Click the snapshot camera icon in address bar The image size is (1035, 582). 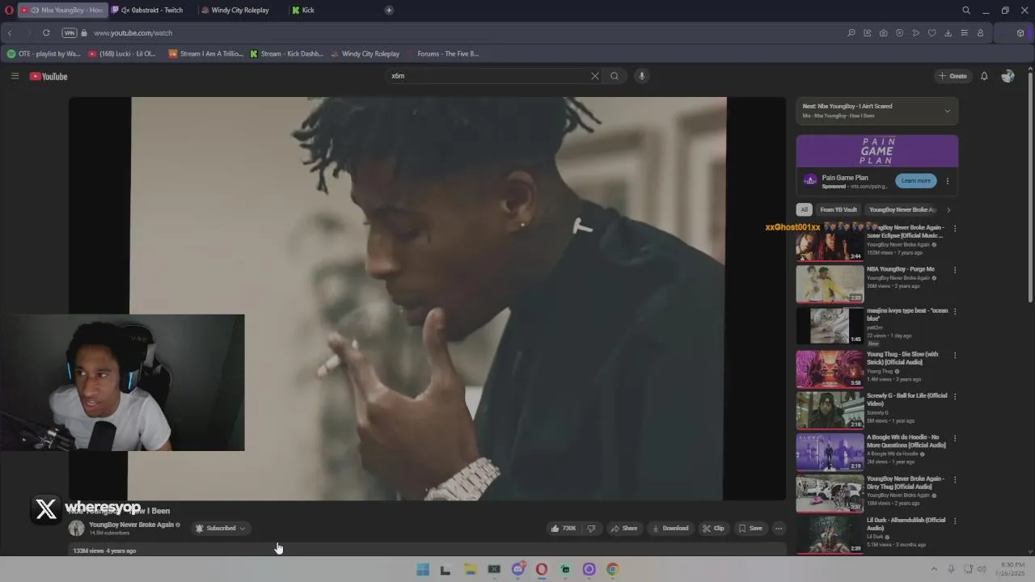click(x=883, y=33)
